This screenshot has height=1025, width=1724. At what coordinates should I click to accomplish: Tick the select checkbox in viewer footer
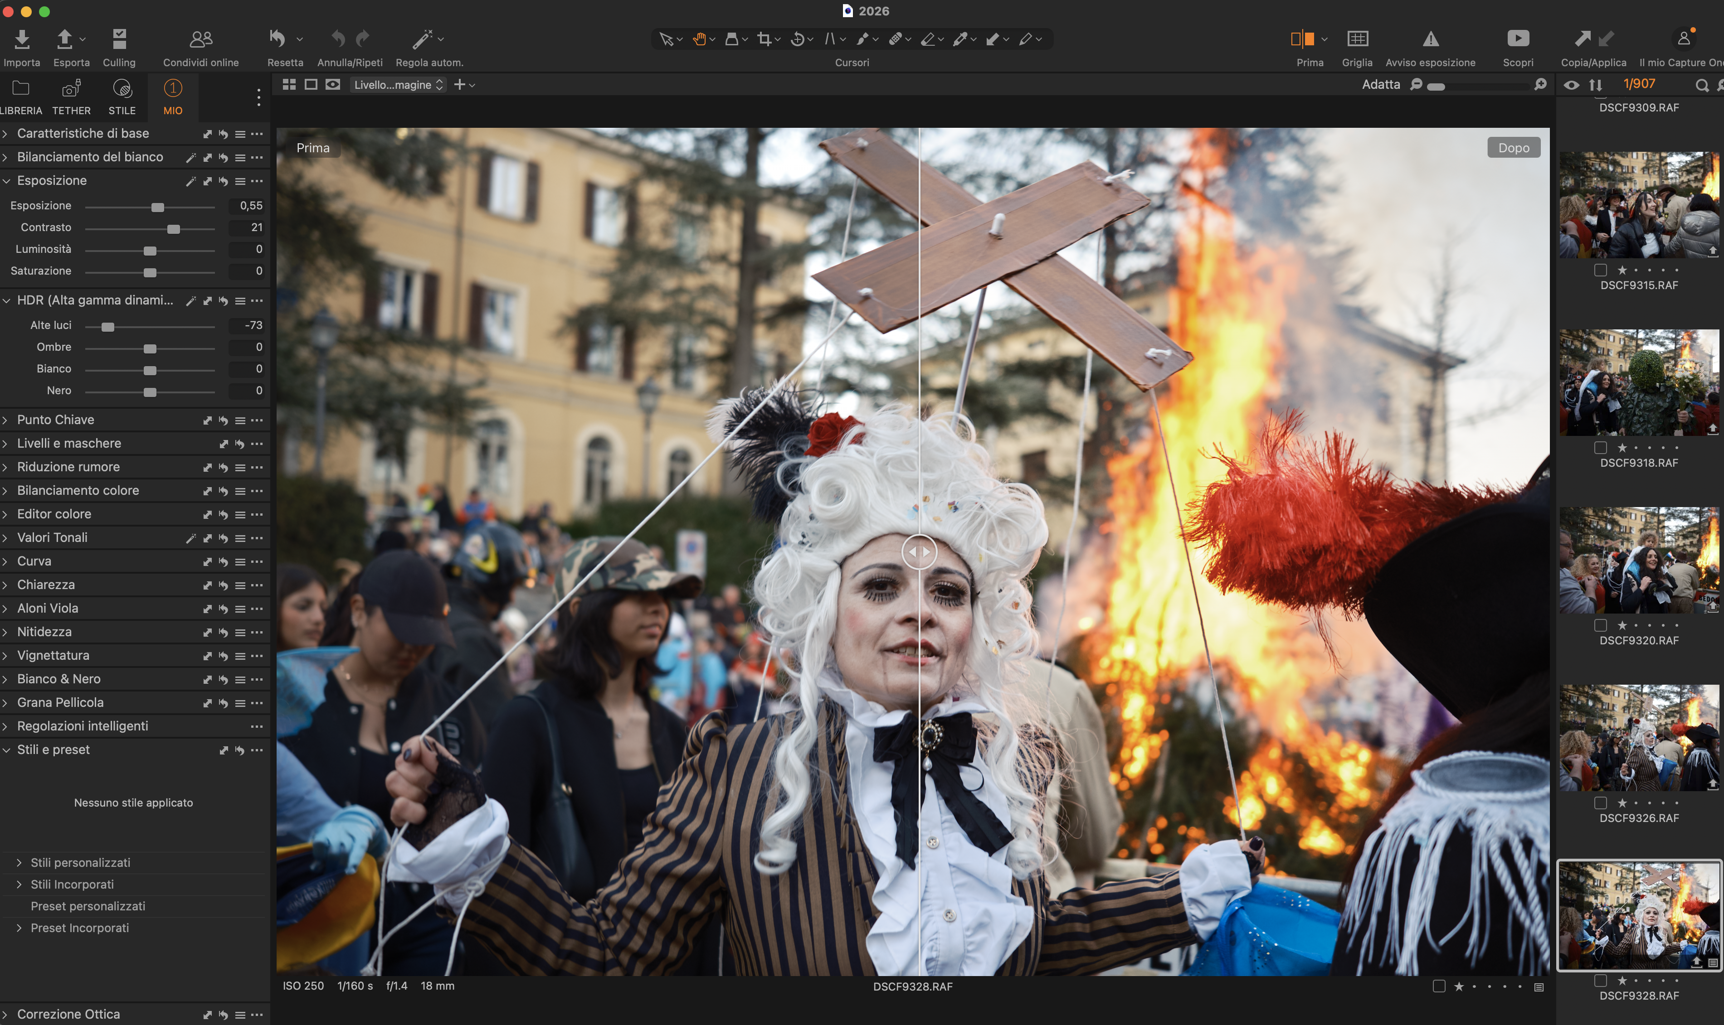[x=1439, y=986]
